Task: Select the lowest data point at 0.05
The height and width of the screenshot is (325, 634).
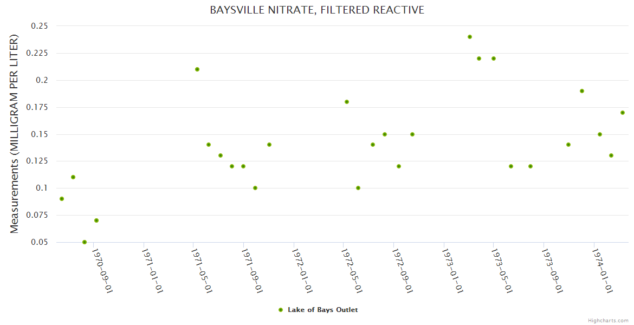Action: [85, 242]
